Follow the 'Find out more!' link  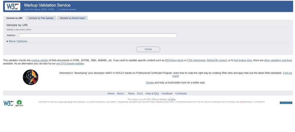tap(288, 73)
